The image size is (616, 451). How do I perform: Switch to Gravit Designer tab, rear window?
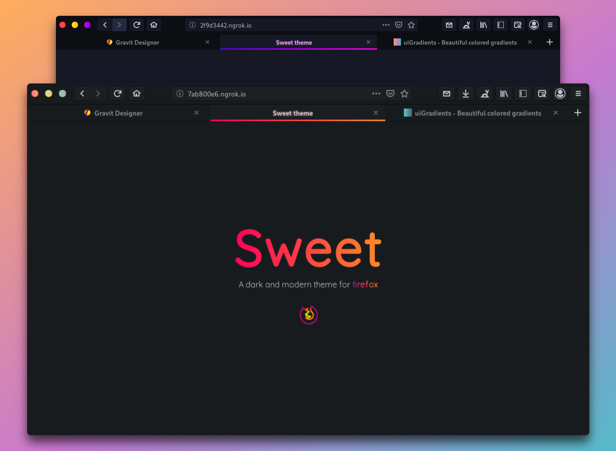coord(138,42)
